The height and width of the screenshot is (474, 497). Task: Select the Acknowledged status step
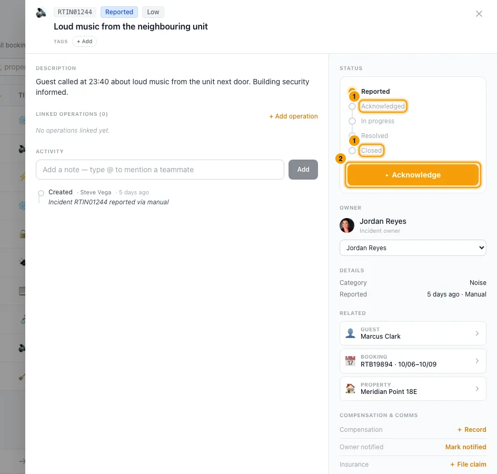(383, 106)
